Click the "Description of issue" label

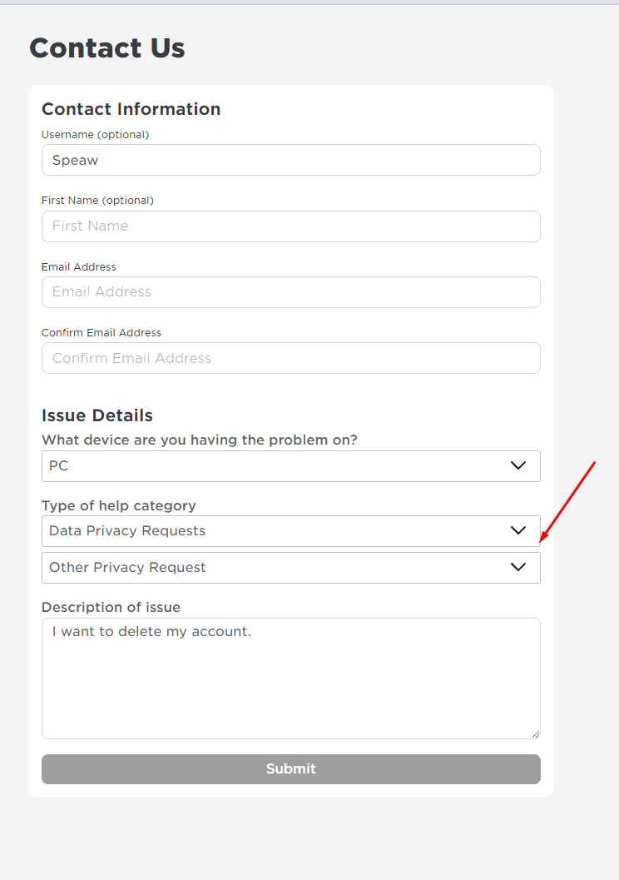[111, 607]
